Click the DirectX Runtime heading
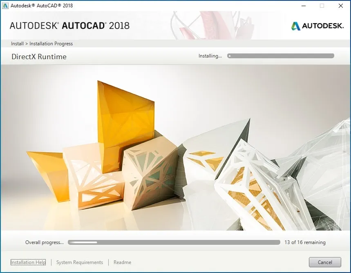The width and height of the screenshot is (351, 273). pos(39,57)
